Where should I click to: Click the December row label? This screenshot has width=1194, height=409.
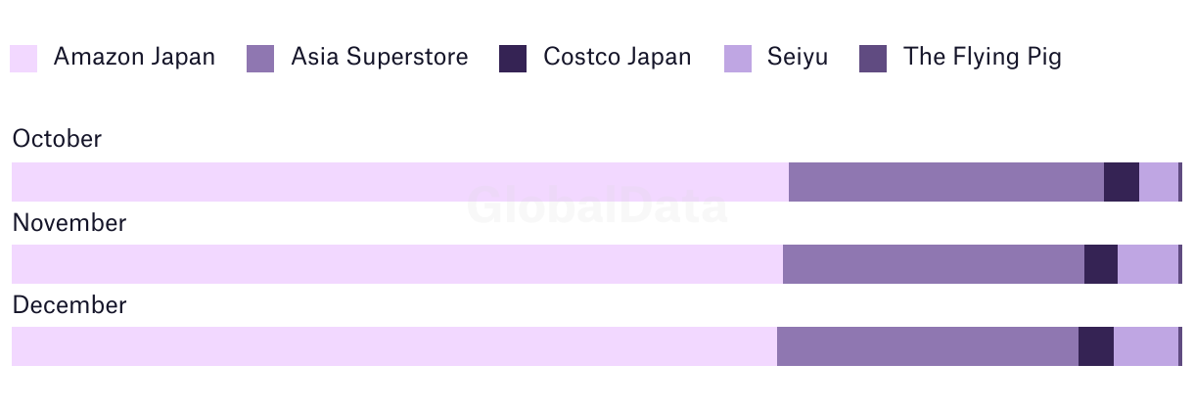pos(69,305)
